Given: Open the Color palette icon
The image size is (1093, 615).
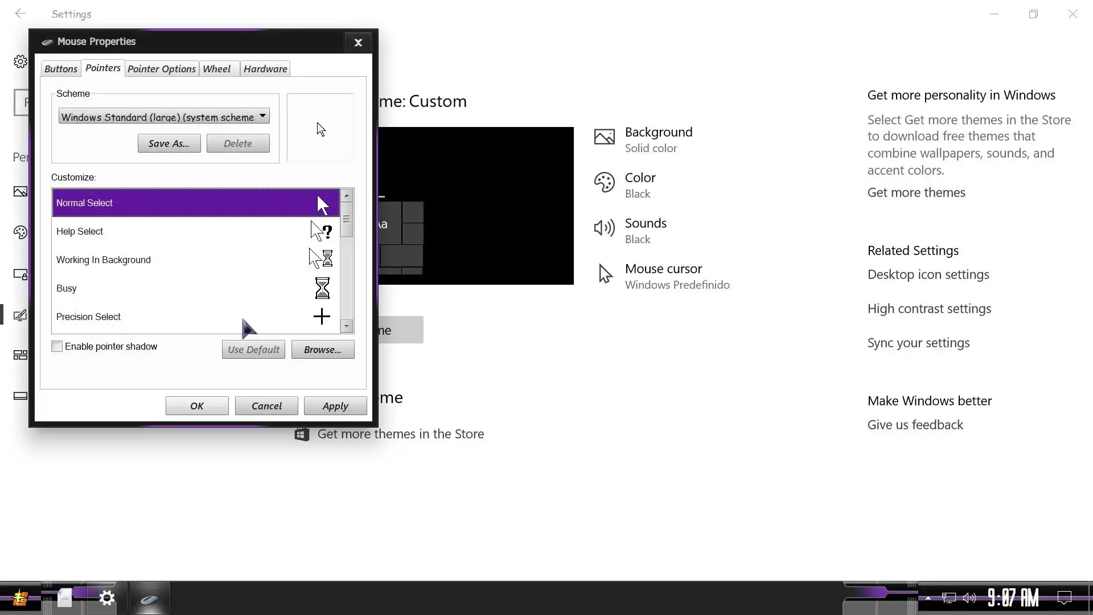Looking at the screenshot, I should pyautogui.click(x=604, y=182).
